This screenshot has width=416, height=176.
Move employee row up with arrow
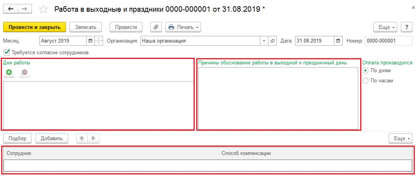82,138
